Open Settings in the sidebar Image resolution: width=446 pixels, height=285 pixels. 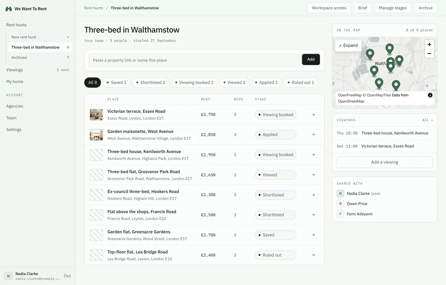[14, 130]
